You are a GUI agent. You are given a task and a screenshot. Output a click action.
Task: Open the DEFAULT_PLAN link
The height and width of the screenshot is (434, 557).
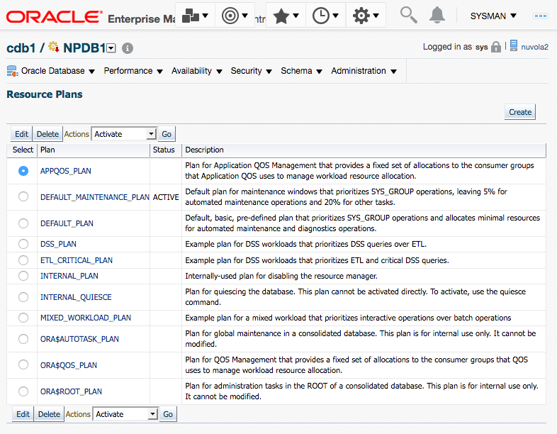(x=67, y=223)
